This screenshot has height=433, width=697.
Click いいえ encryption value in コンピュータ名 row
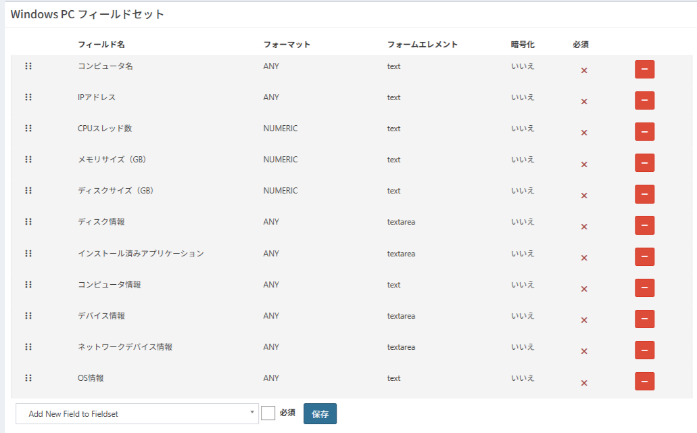(x=523, y=66)
